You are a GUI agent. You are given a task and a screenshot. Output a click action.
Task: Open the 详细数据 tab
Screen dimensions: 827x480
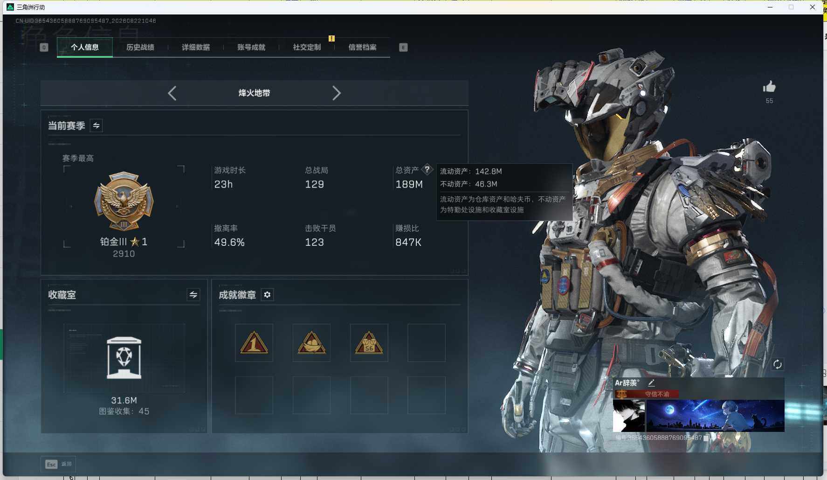point(195,47)
